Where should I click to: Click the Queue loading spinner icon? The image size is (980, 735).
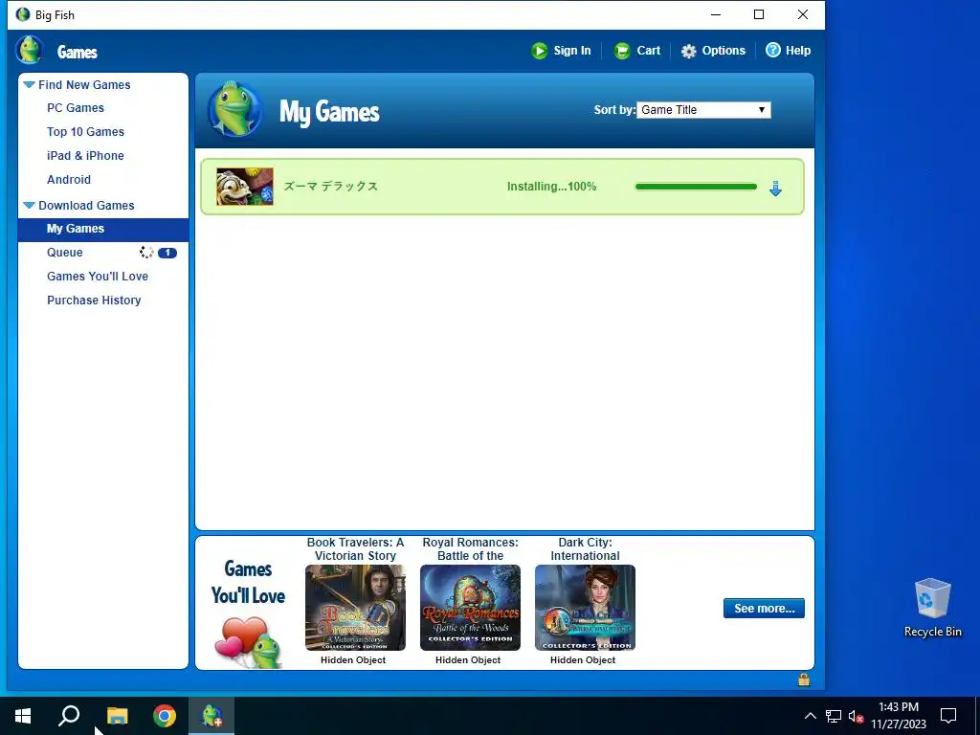[146, 253]
